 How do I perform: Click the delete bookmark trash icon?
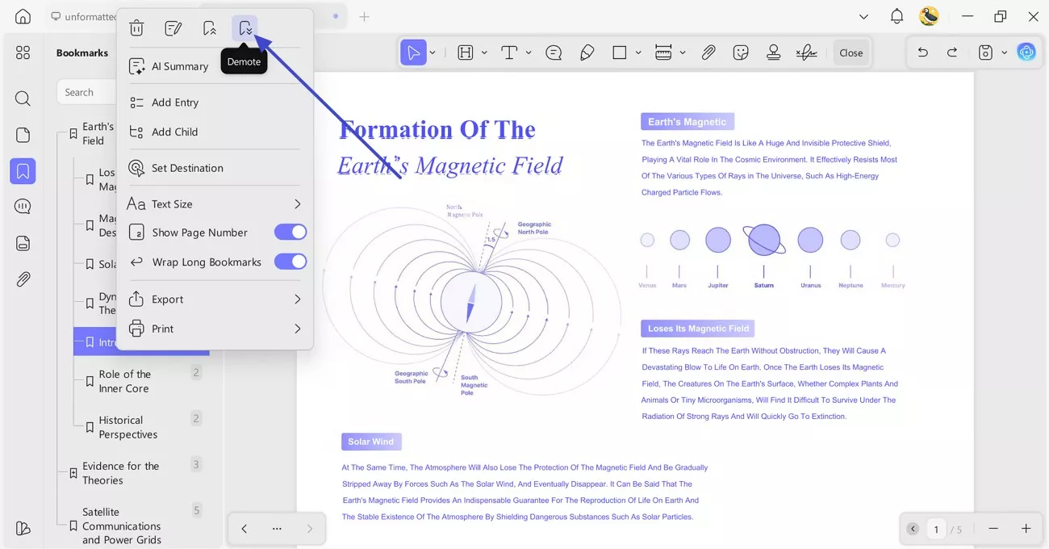(136, 28)
